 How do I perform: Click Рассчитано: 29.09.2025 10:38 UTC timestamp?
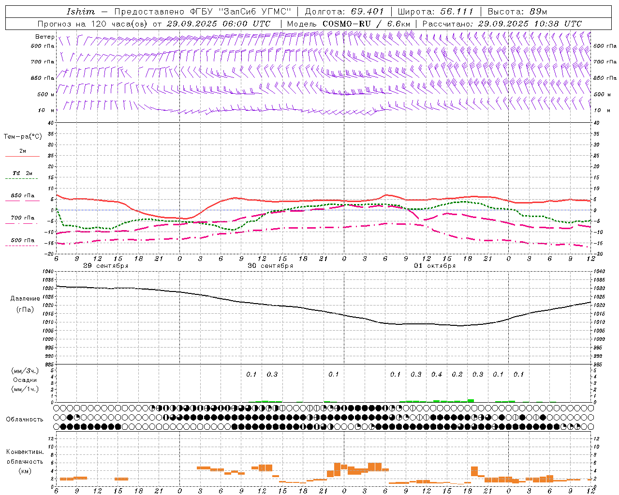(x=502, y=24)
